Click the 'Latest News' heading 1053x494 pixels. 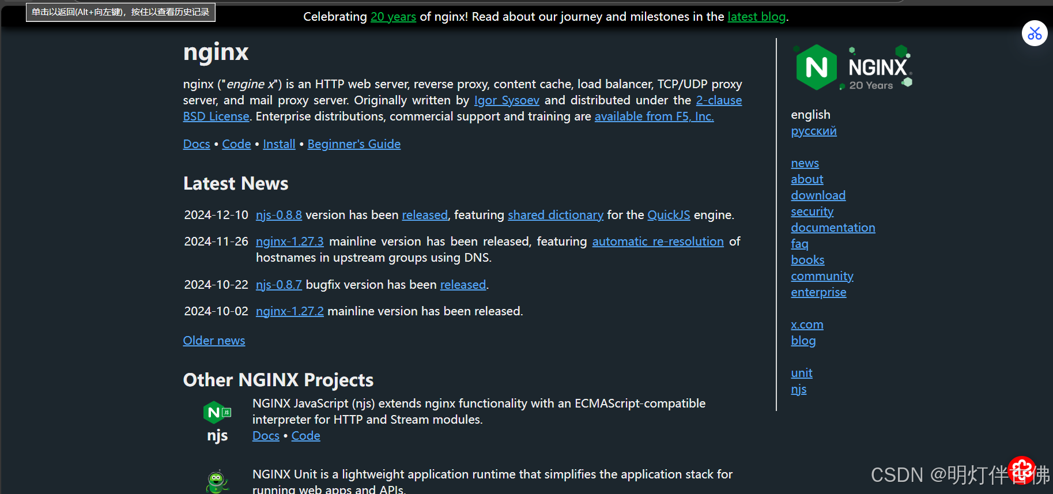(x=236, y=183)
